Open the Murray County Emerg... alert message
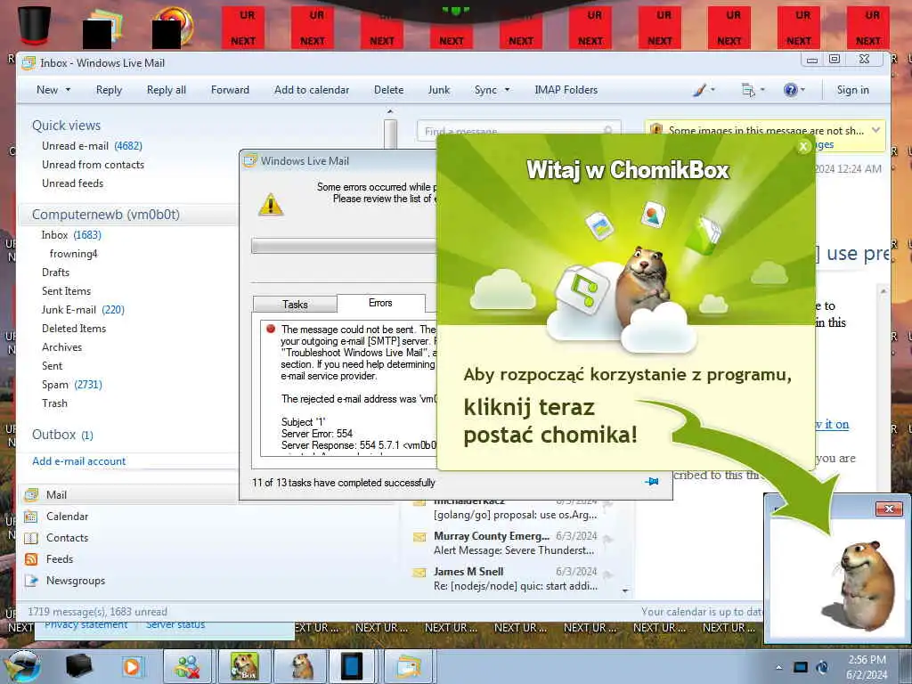Image resolution: width=912 pixels, height=684 pixels. [516, 542]
